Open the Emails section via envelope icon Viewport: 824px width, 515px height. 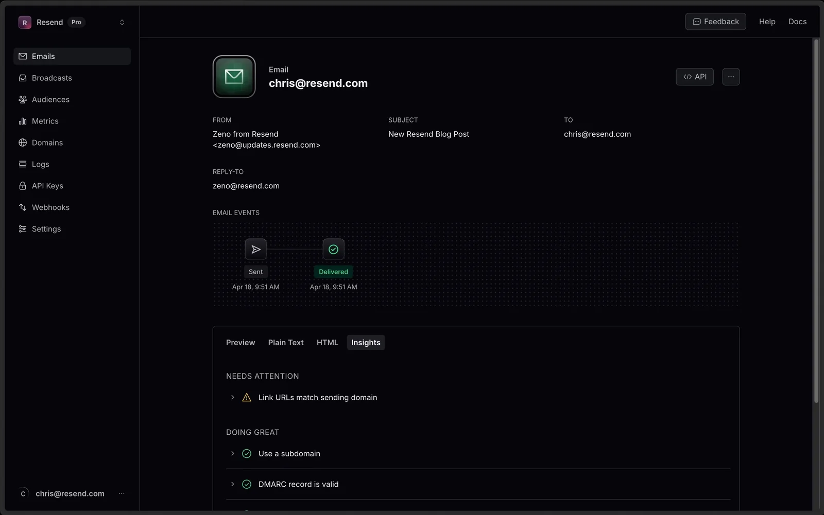(x=23, y=56)
